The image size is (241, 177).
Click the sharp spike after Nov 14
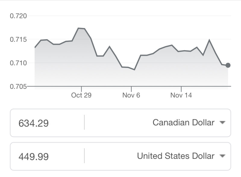point(209,40)
